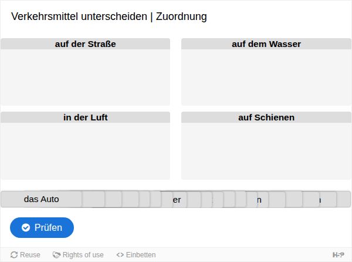Image resolution: width=352 pixels, height=262 pixels.
Task: Check answers with the Prüfen label
Action: [48, 227]
